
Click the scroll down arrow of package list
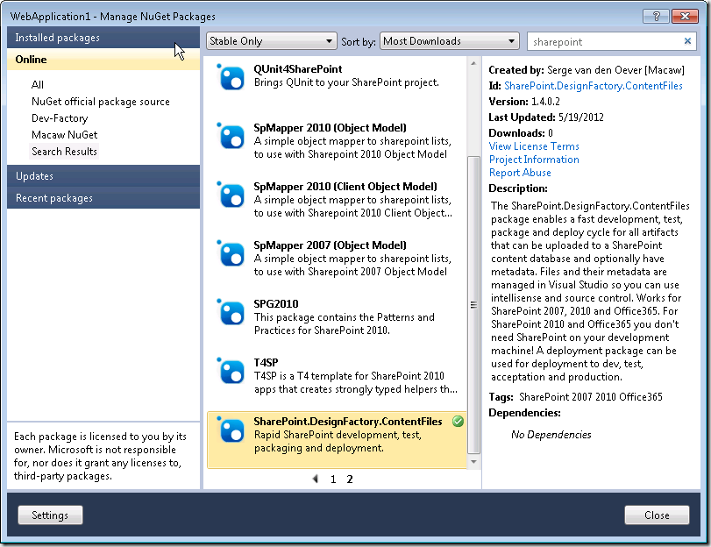[473, 462]
